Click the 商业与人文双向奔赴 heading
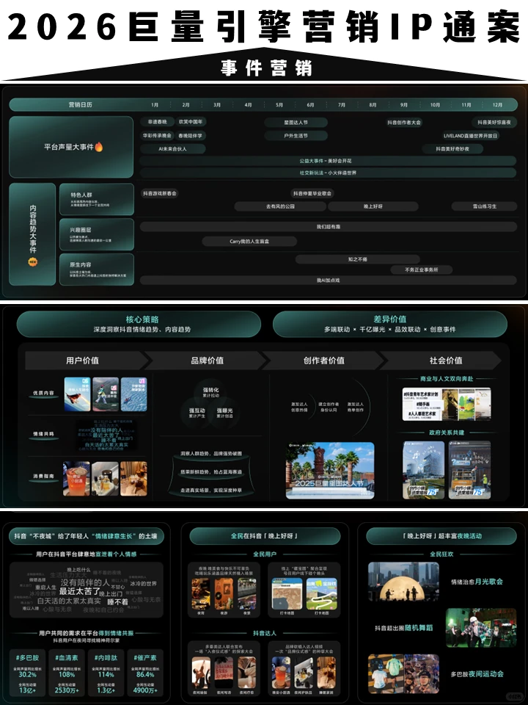Viewport: 528px width, 705px height. [x=447, y=379]
